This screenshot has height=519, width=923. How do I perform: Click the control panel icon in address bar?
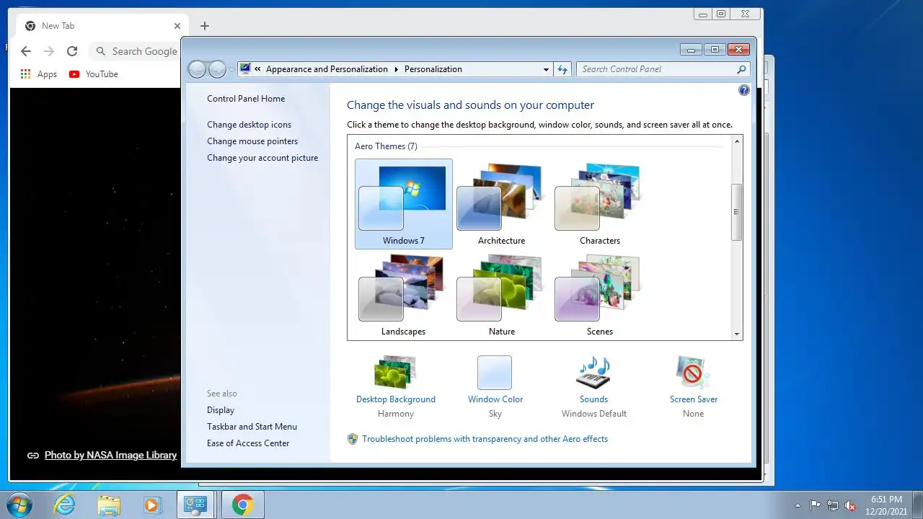[246, 69]
